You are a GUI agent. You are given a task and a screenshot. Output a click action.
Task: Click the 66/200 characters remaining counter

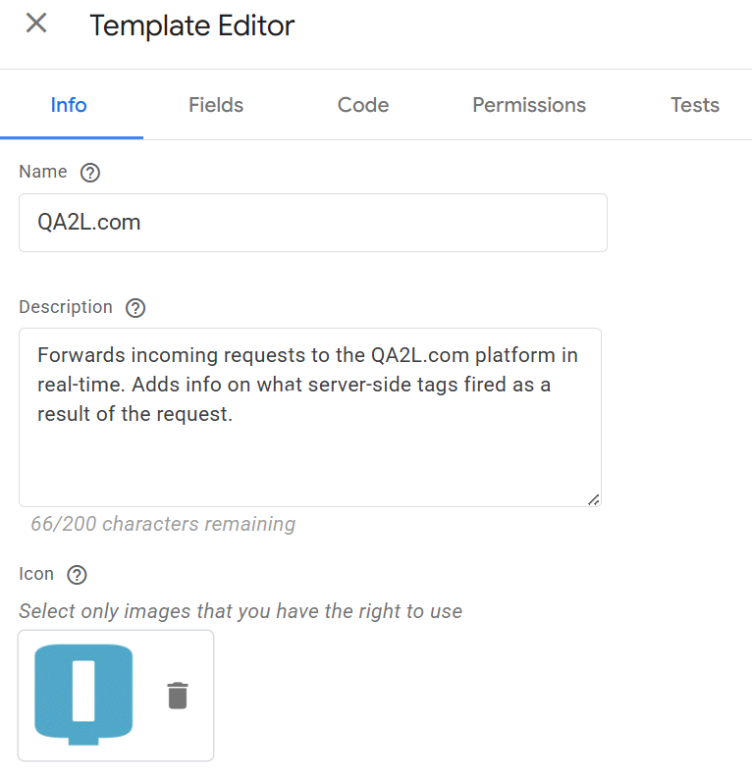click(x=163, y=524)
